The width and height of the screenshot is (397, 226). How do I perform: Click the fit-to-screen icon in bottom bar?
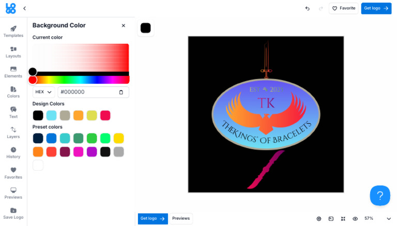point(343,219)
